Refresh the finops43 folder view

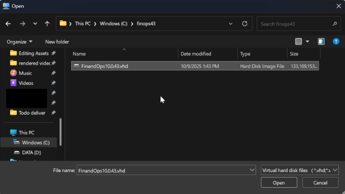click(245, 24)
